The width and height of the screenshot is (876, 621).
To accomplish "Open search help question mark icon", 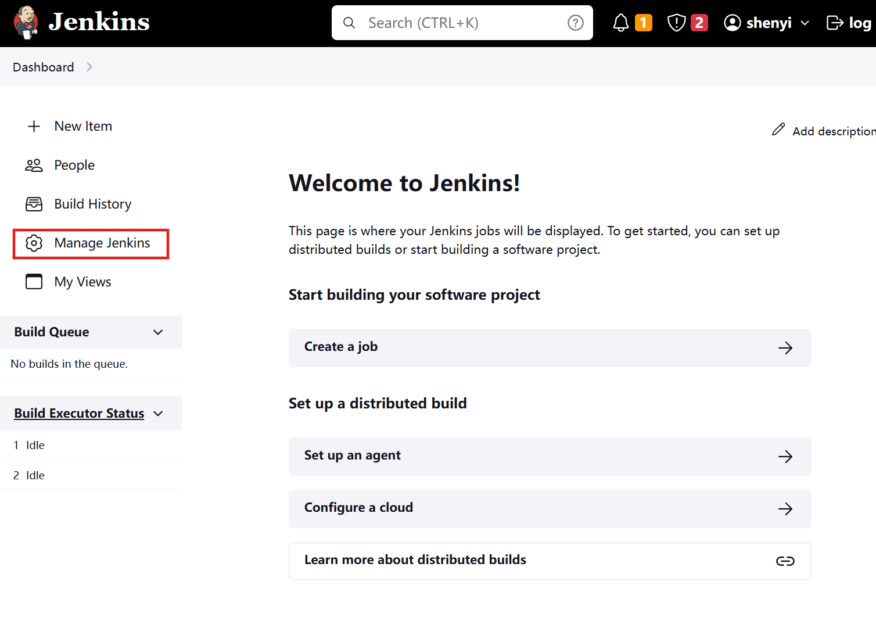I will pyautogui.click(x=575, y=23).
